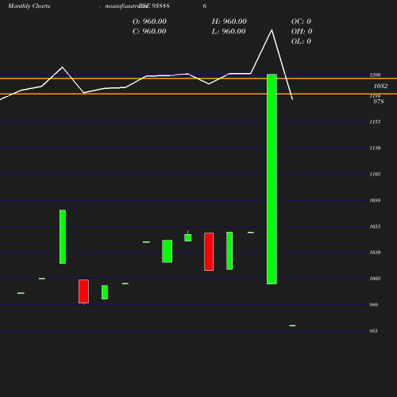Select the C: 960.00 close value
The image size is (397, 397).
(149, 32)
